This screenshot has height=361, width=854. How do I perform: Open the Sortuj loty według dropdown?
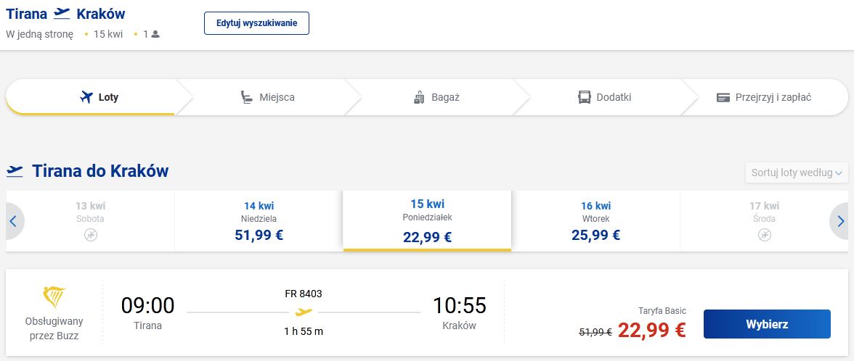[x=797, y=173]
